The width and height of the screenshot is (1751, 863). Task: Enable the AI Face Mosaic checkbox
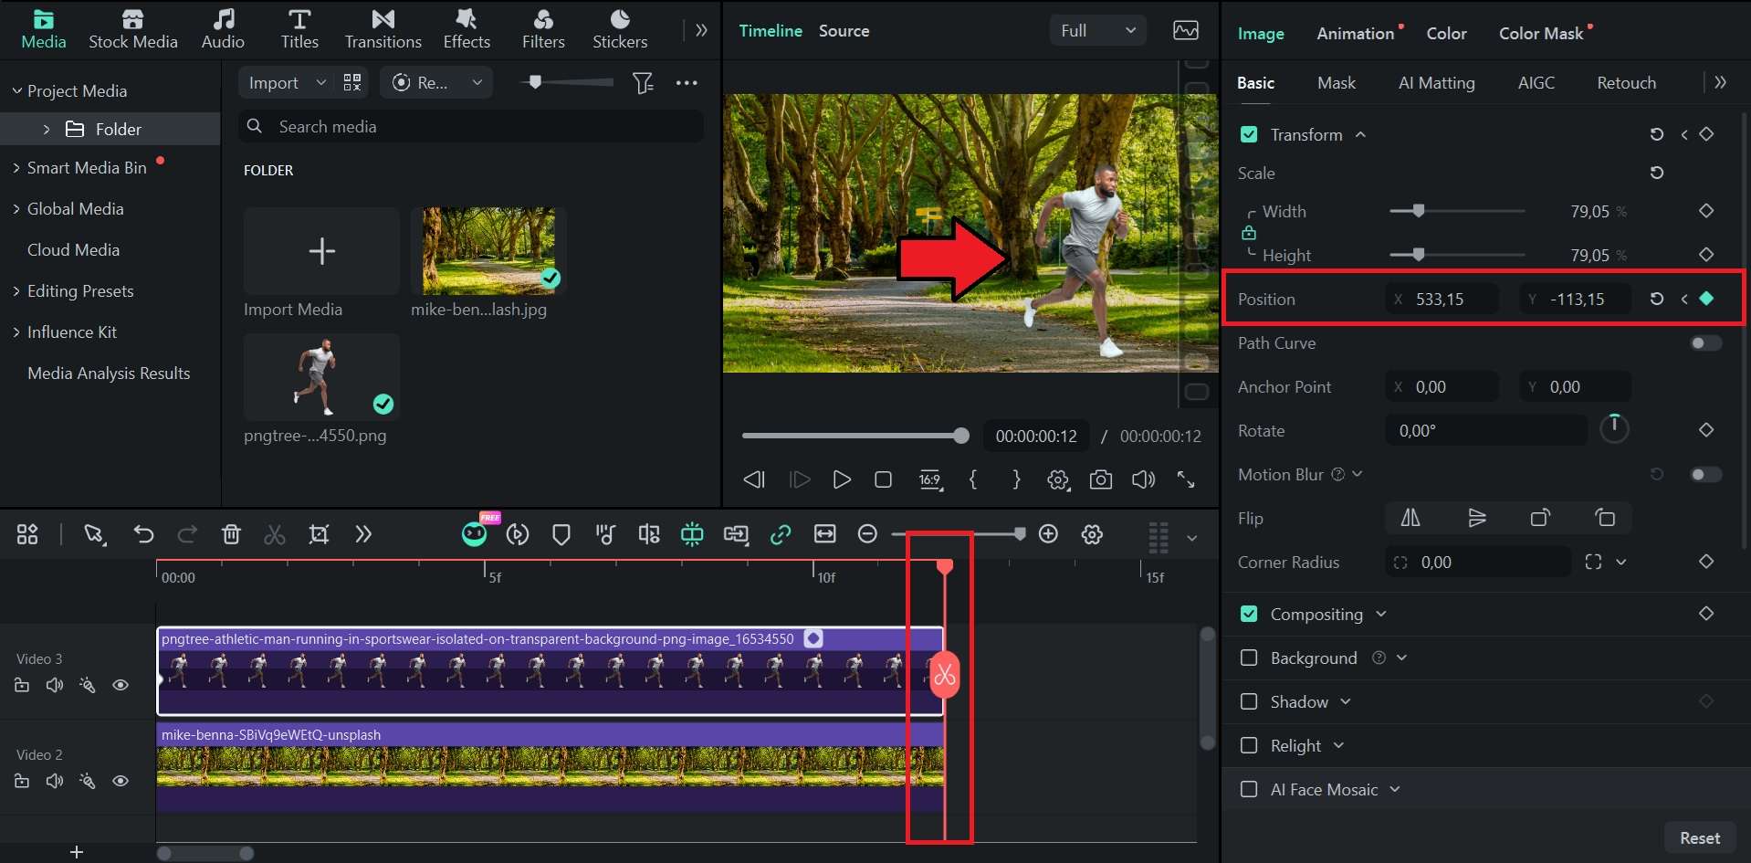click(x=1249, y=789)
